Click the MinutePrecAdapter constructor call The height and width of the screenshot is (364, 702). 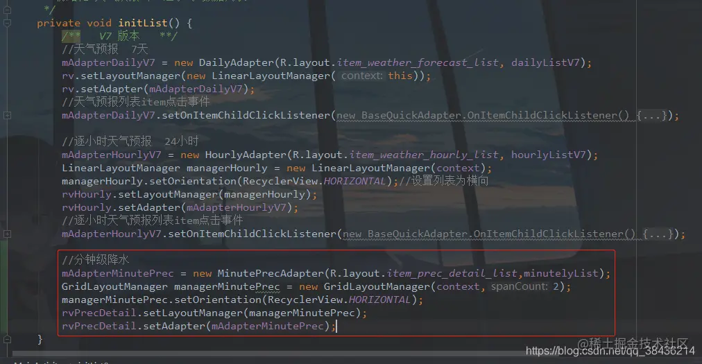click(270, 274)
